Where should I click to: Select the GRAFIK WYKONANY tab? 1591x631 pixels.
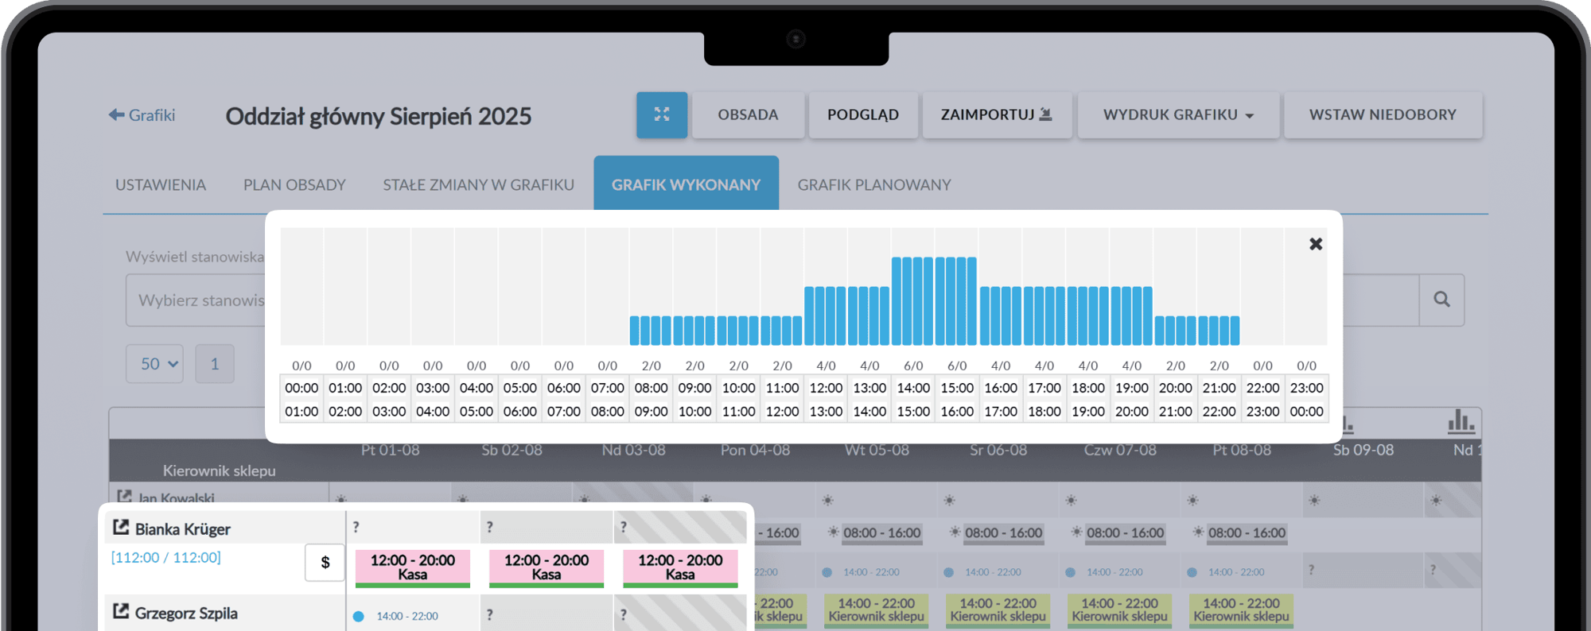[686, 184]
